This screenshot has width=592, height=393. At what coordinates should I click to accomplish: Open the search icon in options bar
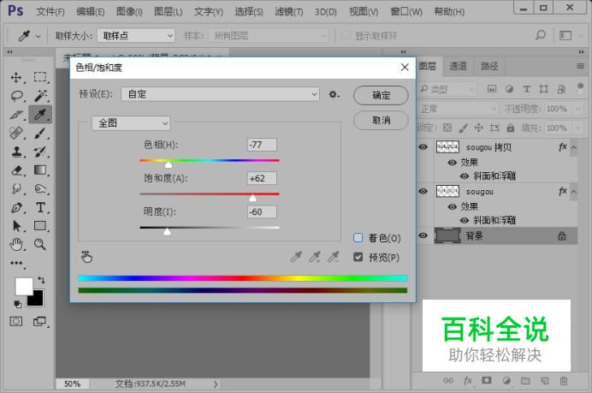[x=541, y=35]
